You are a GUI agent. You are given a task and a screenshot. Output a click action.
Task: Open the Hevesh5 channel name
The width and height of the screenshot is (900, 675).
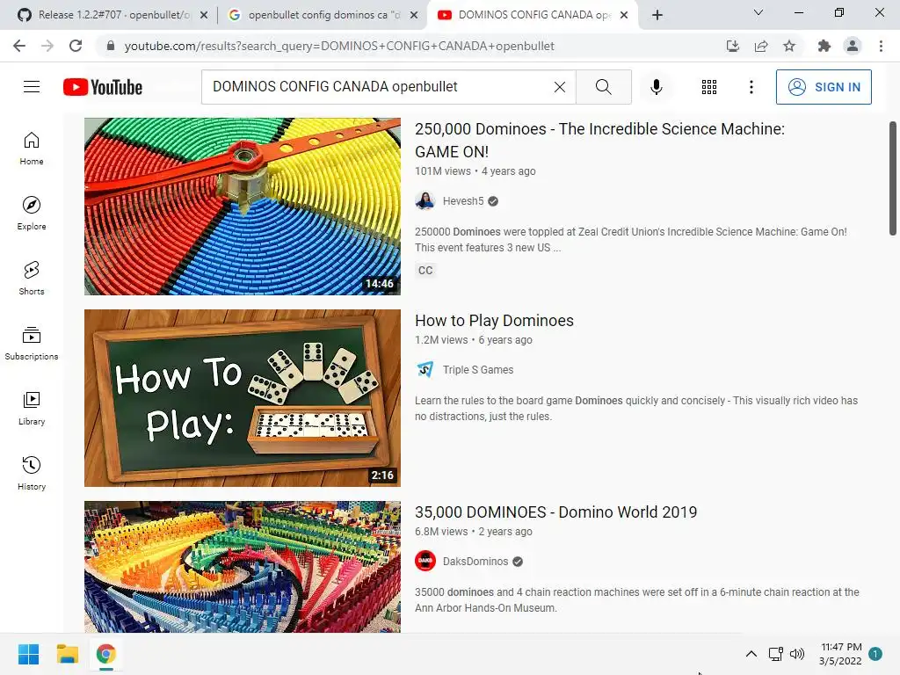(x=463, y=201)
